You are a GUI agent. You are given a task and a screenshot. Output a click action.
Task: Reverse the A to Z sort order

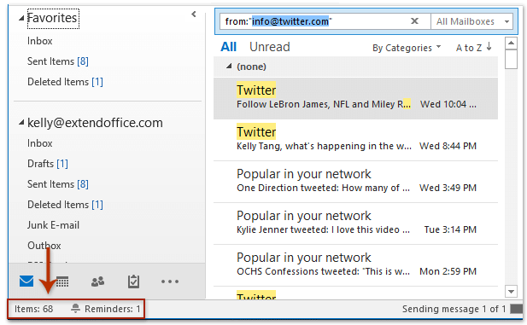click(x=474, y=48)
